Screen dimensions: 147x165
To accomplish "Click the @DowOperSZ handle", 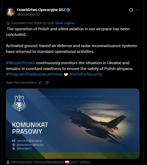I will click(29, 14).
